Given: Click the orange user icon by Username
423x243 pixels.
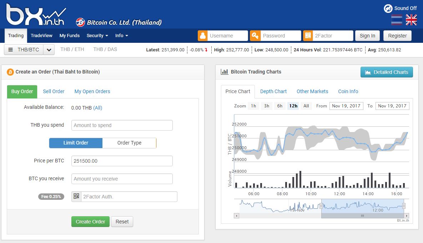Looking at the screenshot, I should click(203, 36).
